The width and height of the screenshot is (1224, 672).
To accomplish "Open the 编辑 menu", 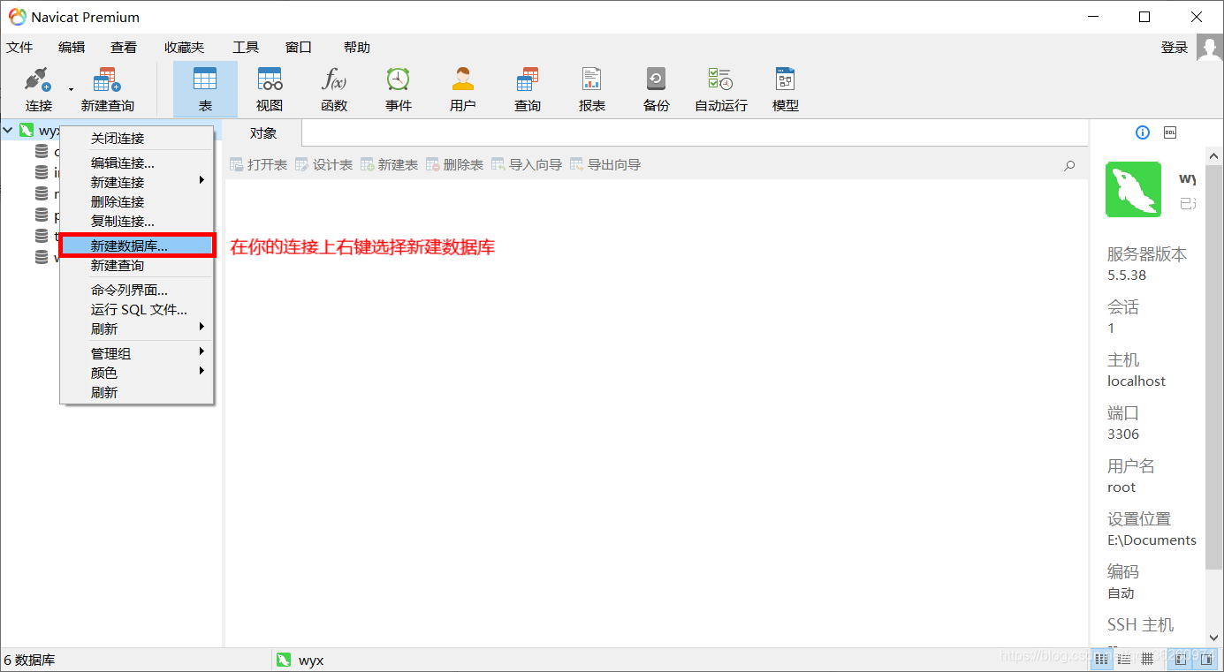I will pyautogui.click(x=72, y=48).
